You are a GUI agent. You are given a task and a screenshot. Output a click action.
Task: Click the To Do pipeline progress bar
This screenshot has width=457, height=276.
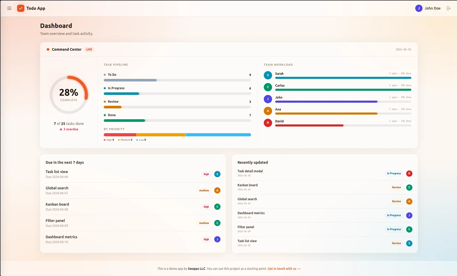pyautogui.click(x=177, y=80)
